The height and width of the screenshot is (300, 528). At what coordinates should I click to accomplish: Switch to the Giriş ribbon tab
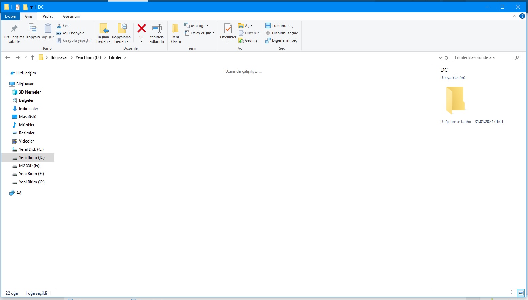pos(29,16)
